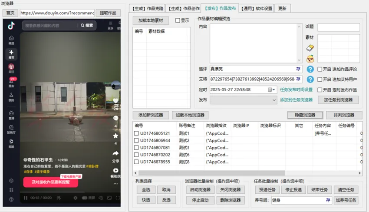Image resolution: width=369 pixels, height=212 pixels.
Task: Click the 提取作品 button
Action: click(108, 13)
